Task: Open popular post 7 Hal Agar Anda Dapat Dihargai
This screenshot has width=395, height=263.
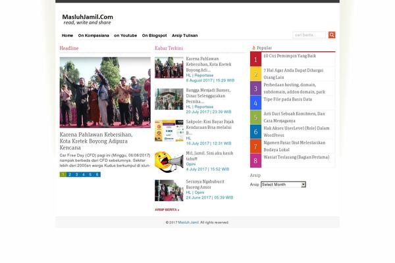Action: pos(294,74)
